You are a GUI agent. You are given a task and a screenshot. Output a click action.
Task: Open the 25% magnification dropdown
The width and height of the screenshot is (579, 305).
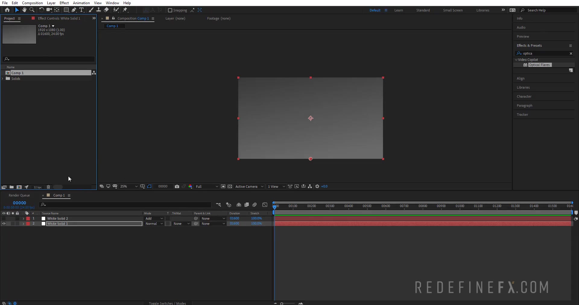tap(129, 187)
